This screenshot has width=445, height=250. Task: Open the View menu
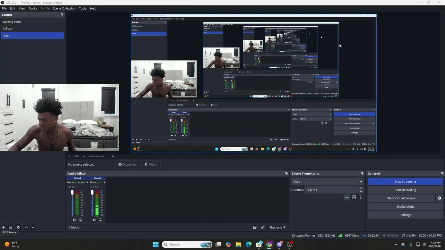(x=22, y=8)
